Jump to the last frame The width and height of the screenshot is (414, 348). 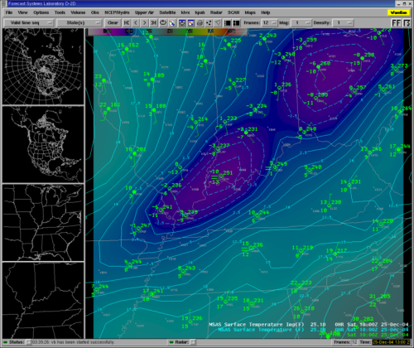[x=153, y=22]
